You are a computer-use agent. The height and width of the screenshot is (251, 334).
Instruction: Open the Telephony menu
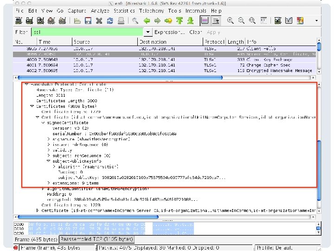click(151, 11)
